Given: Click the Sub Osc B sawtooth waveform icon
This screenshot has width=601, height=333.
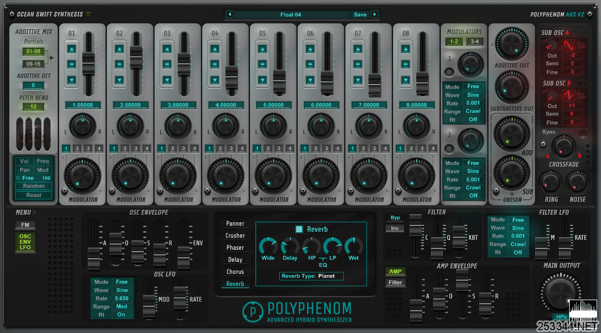Looking at the screenshot, I should [x=568, y=95].
